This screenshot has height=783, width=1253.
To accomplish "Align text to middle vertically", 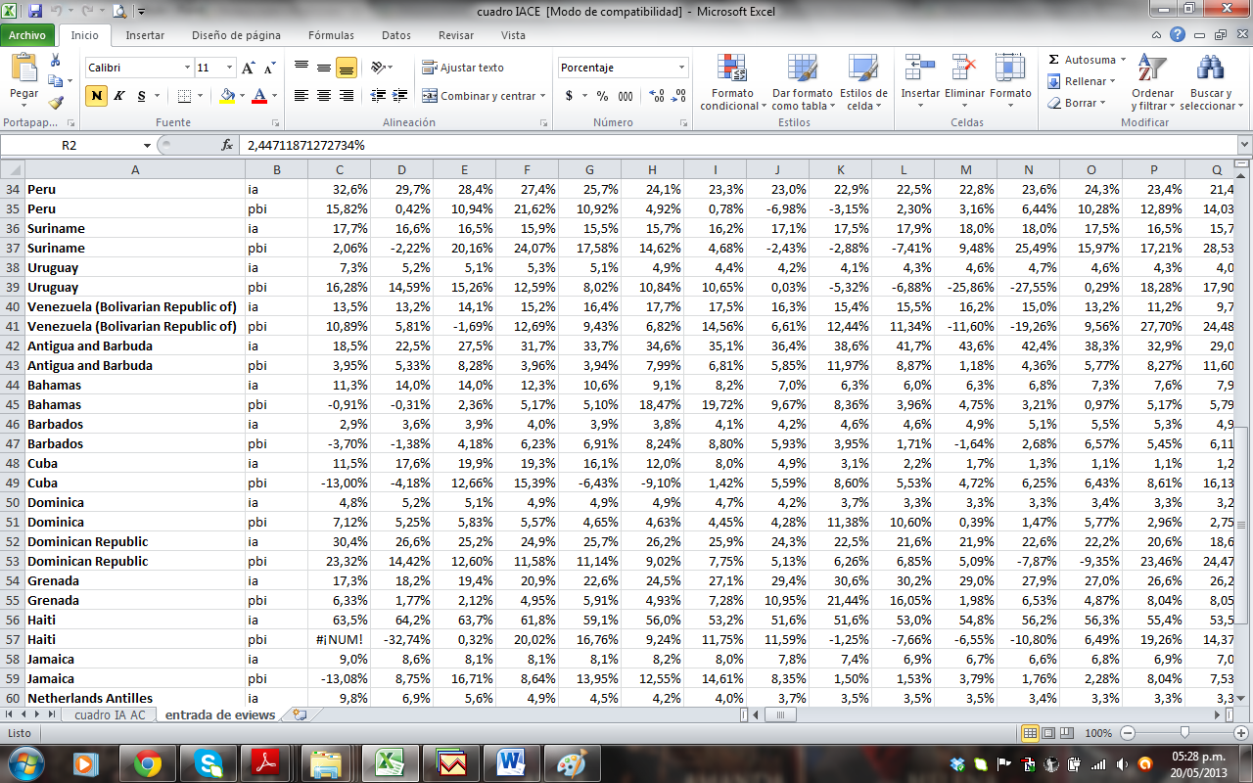I will click(x=323, y=68).
